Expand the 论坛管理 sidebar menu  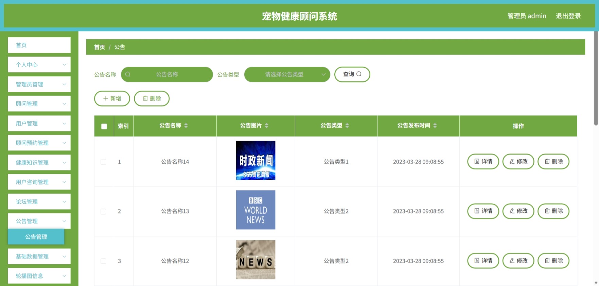point(39,202)
